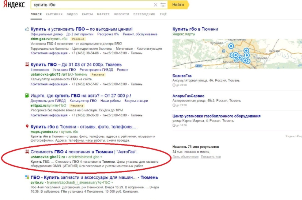Open the Видео tab

pos(72,14)
